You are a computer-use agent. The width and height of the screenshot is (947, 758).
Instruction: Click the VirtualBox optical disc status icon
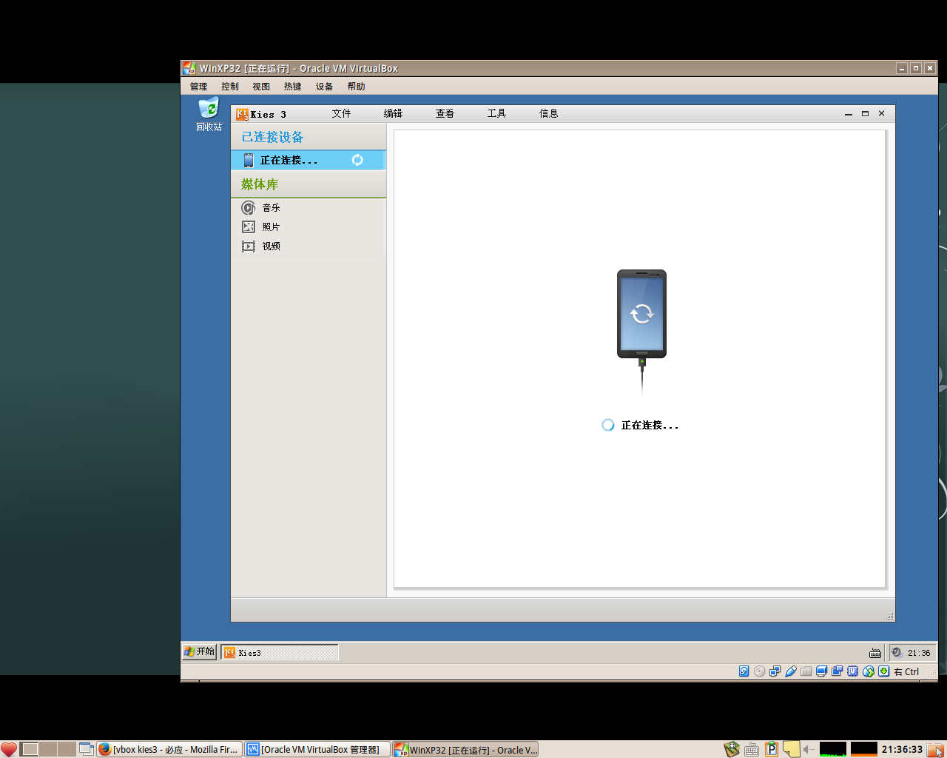click(760, 671)
